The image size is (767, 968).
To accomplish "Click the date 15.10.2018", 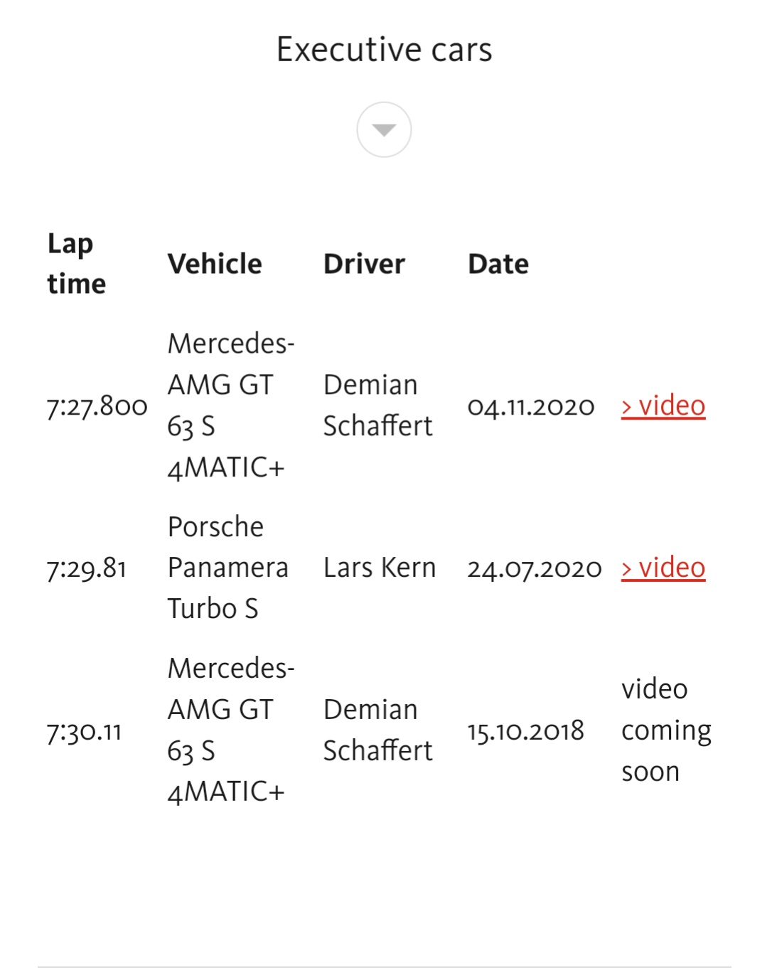I will [x=525, y=730].
